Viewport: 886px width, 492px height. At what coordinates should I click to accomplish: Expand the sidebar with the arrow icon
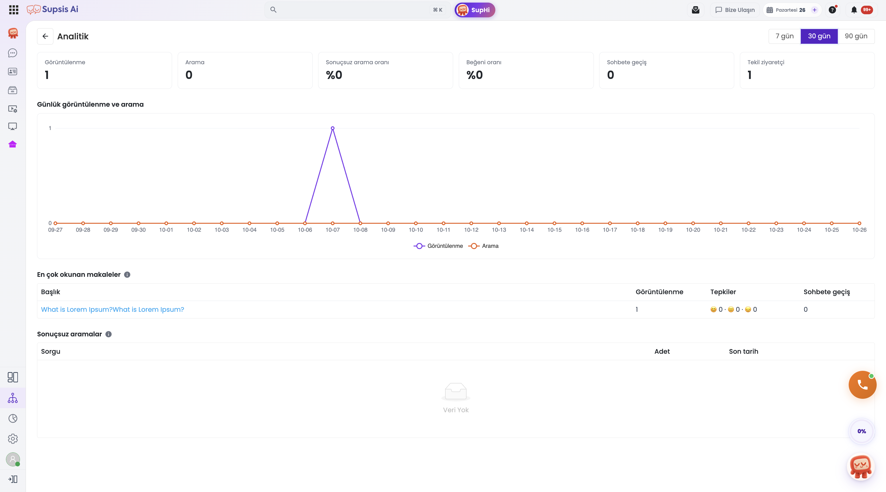[x=13, y=479]
